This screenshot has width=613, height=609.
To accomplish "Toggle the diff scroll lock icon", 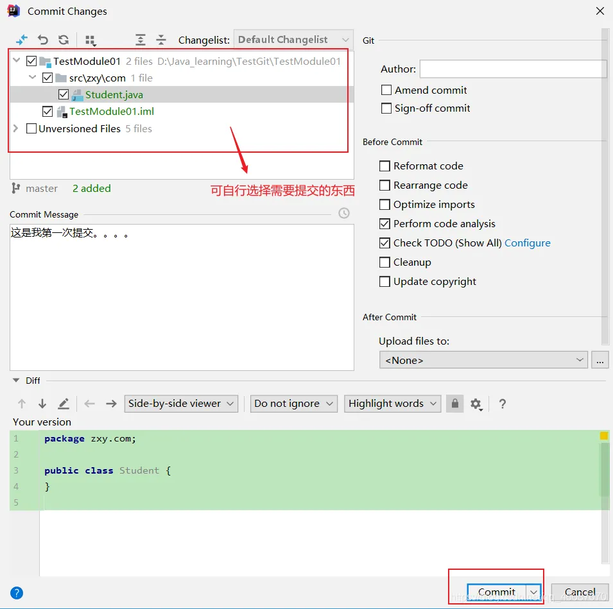I will coord(454,404).
